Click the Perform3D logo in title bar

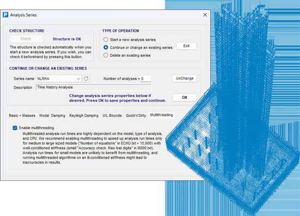[x=5, y=15]
